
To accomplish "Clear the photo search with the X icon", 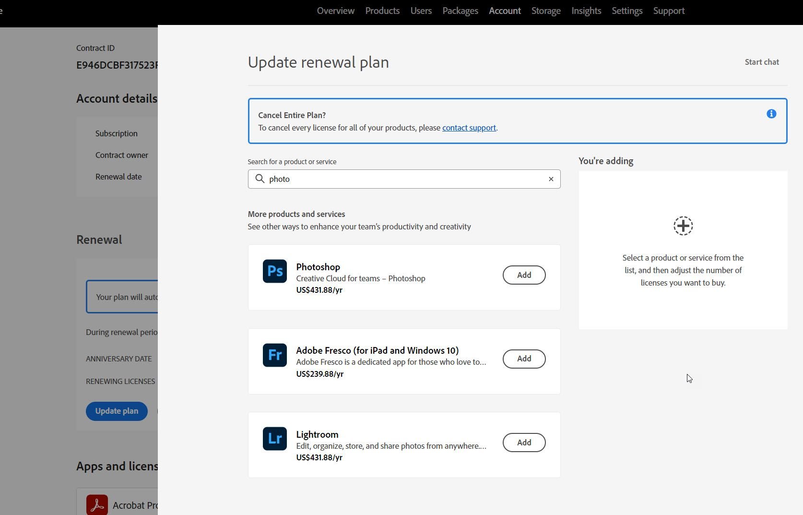I will (x=550, y=179).
